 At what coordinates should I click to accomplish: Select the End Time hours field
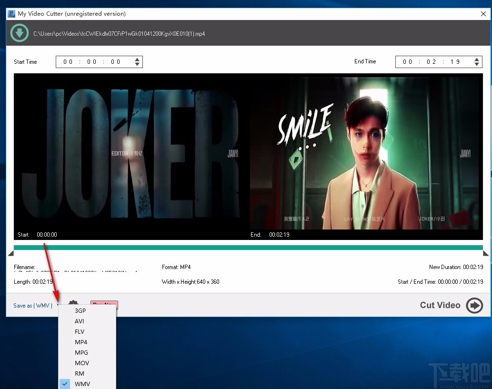tap(407, 62)
